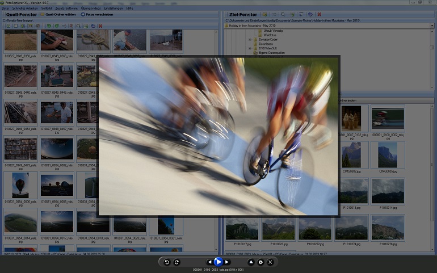
Task: Click the select-all checkmark icon in Quell toolbar
Action: [x=9, y=26]
